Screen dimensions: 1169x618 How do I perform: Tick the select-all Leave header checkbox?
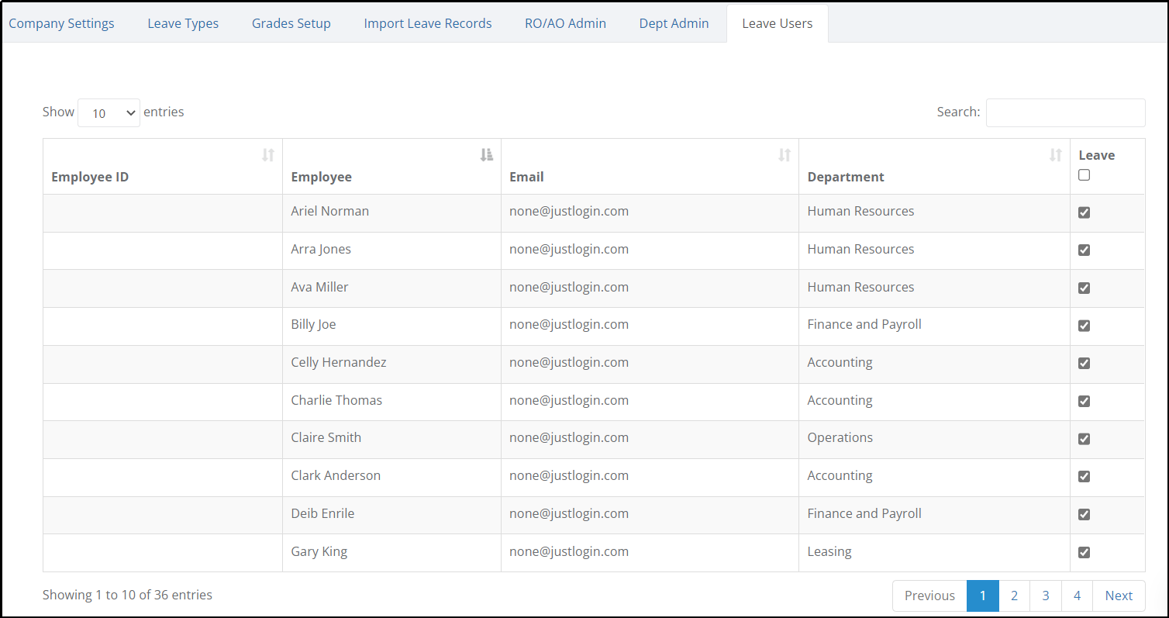click(1084, 175)
